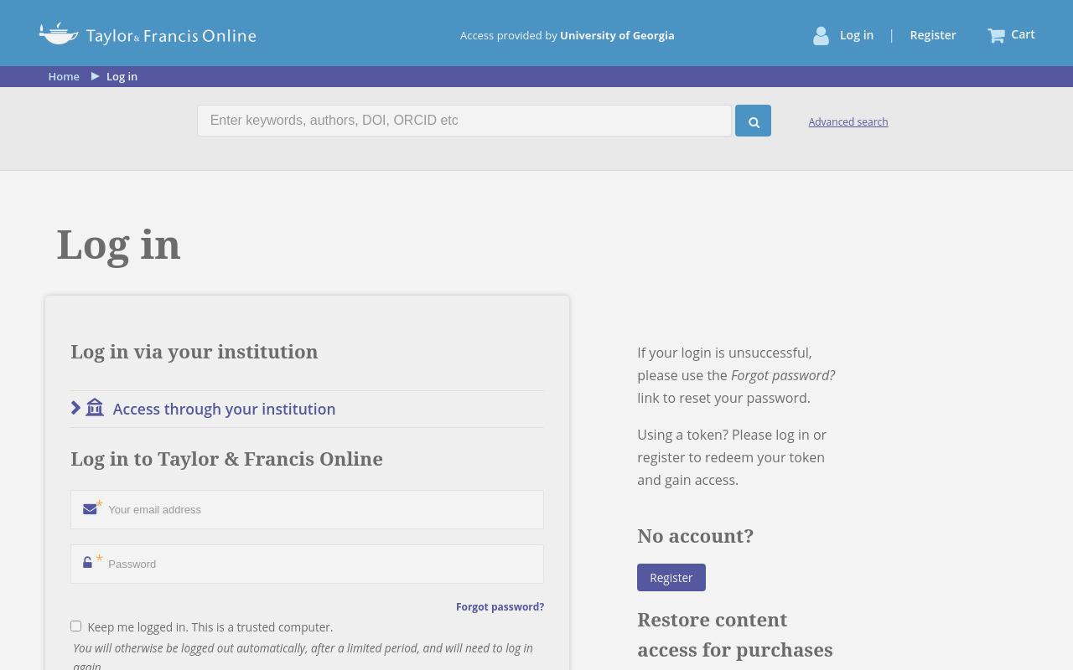Viewport: 1073px width, 670px height.
Task: Click the No account? heading
Action: [x=695, y=536]
